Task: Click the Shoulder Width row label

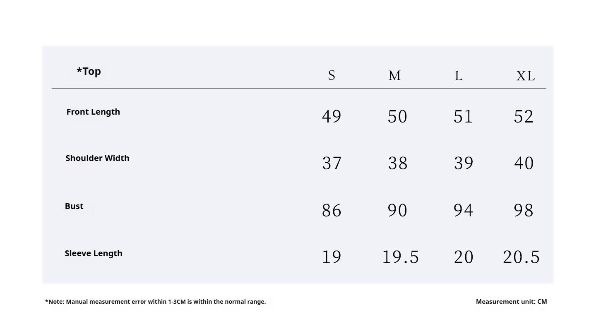Action: coord(97,158)
